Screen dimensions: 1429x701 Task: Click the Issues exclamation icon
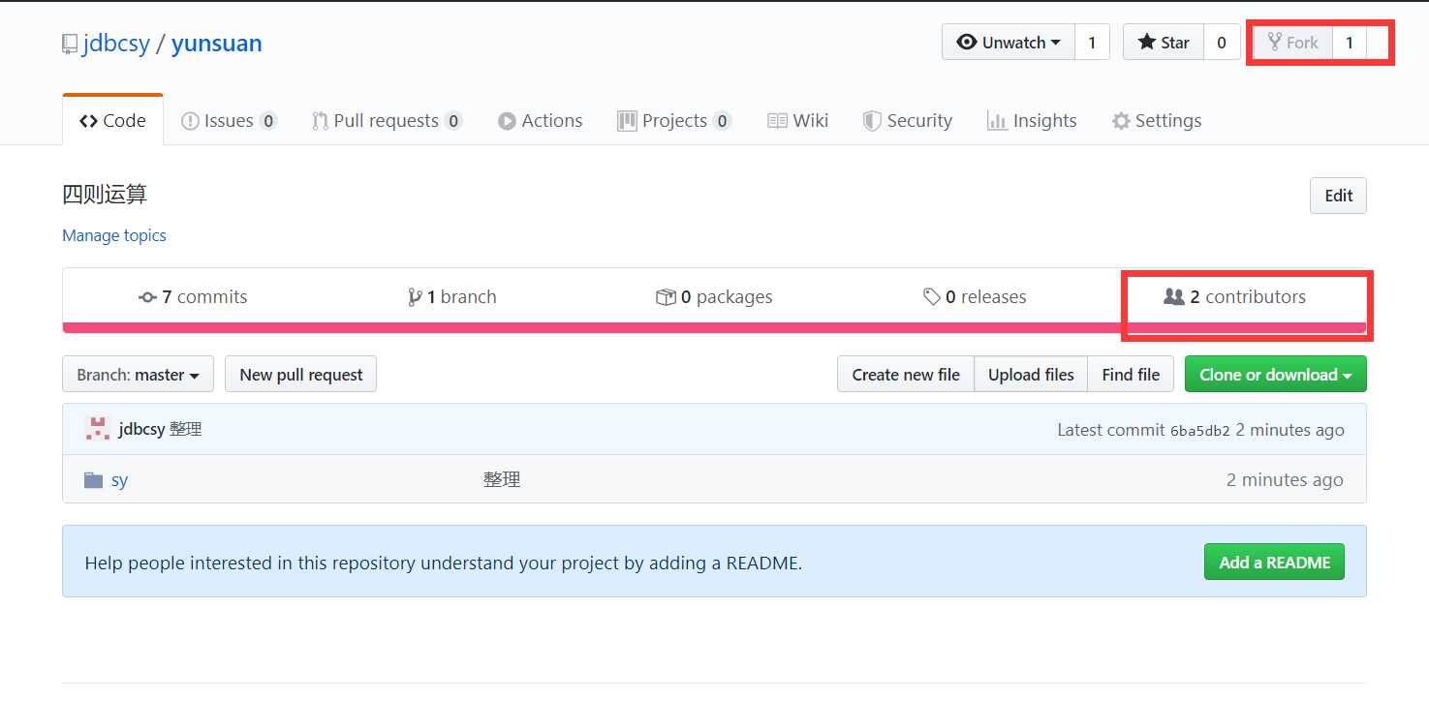pyautogui.click(x=190, y=121)
